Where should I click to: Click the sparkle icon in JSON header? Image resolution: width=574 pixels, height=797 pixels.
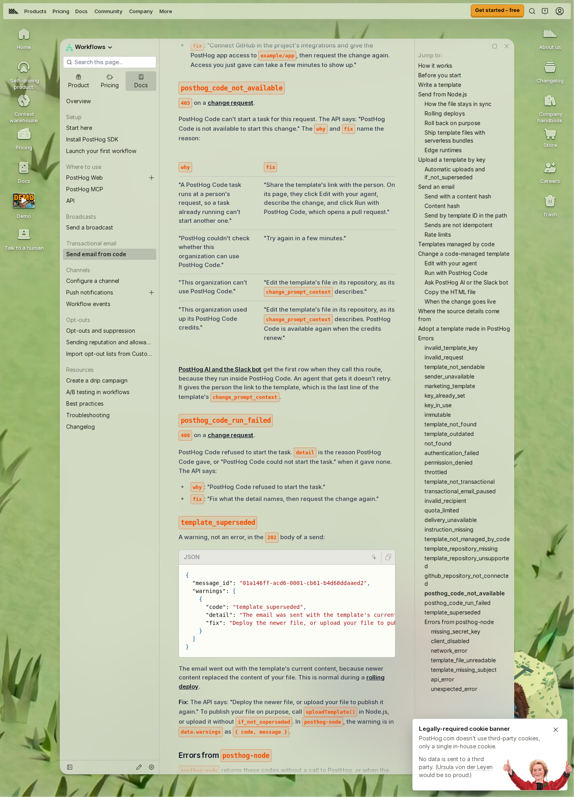click(x=374, y=557)
